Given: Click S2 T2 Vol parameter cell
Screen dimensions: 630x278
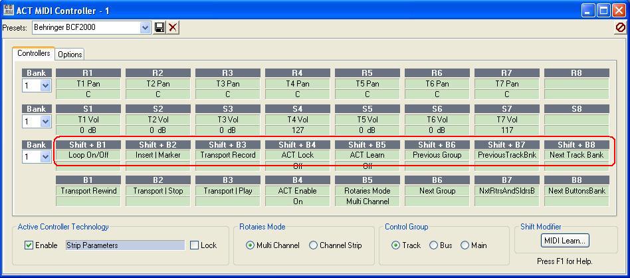Looking at the screenshot, I should (x=158, y=120).
